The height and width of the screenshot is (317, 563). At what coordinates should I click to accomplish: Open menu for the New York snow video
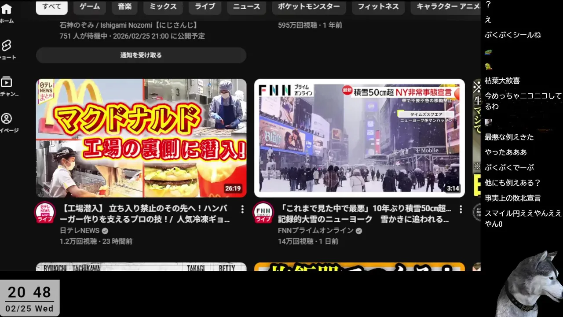pos(461,209)
